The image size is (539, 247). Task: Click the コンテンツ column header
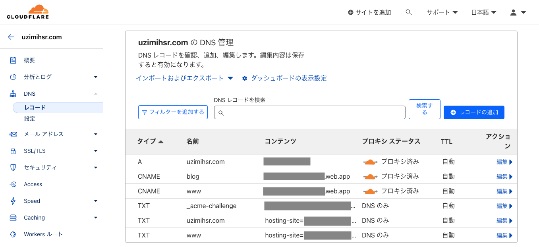pos(280,141)
